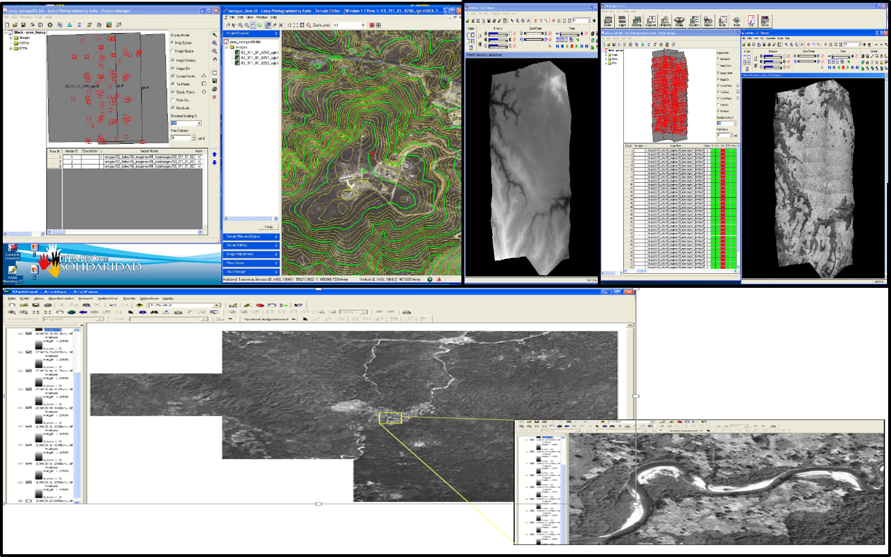Open Zoom Level dropdown in Terrain Editor
Image resolution: width=891 pixels, height=557 pixels.
[x=363, y=25]
